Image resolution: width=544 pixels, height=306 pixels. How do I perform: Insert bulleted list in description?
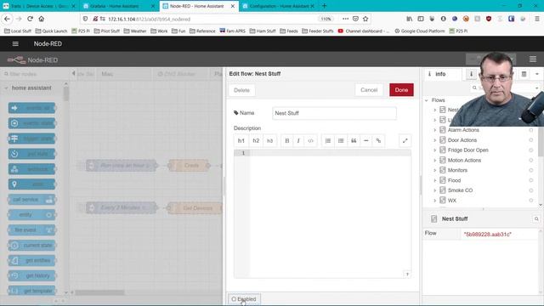coord(341,141)
